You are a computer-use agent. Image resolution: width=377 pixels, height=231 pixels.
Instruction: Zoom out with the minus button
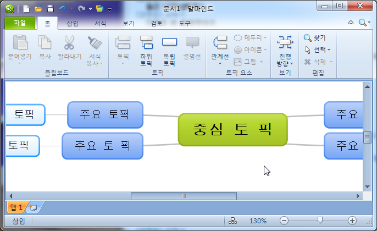tap(284, 221)
